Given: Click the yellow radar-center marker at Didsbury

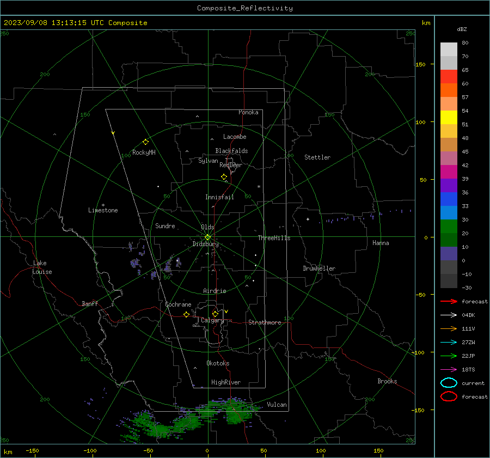Looking at the screenshot, I should [207, 237].
